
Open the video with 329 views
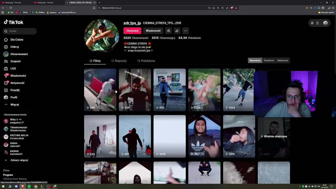click(x=135, y=90)
